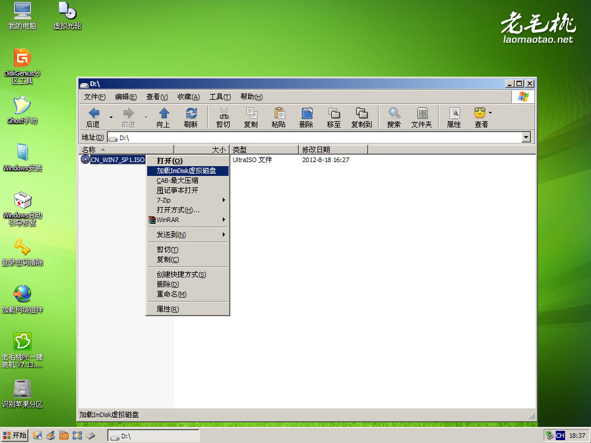Open the 收藏(A) menu
591x443 pixels.
(189, 97)
